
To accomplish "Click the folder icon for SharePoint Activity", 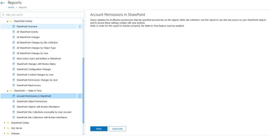I will coord(11,21).
